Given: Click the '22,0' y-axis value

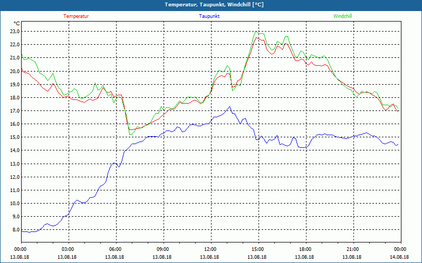Looking at the screenshot, I should coord(16,45).
